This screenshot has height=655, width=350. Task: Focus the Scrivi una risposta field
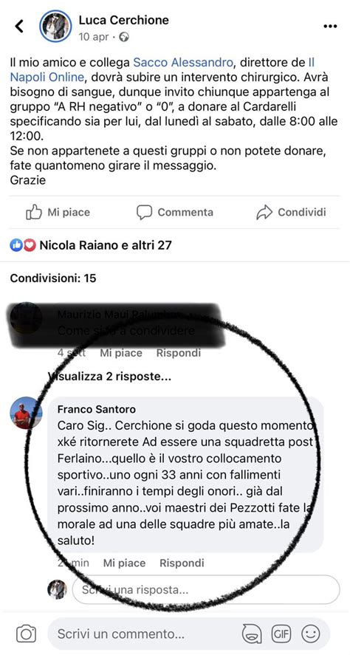(x=206, y=590)
